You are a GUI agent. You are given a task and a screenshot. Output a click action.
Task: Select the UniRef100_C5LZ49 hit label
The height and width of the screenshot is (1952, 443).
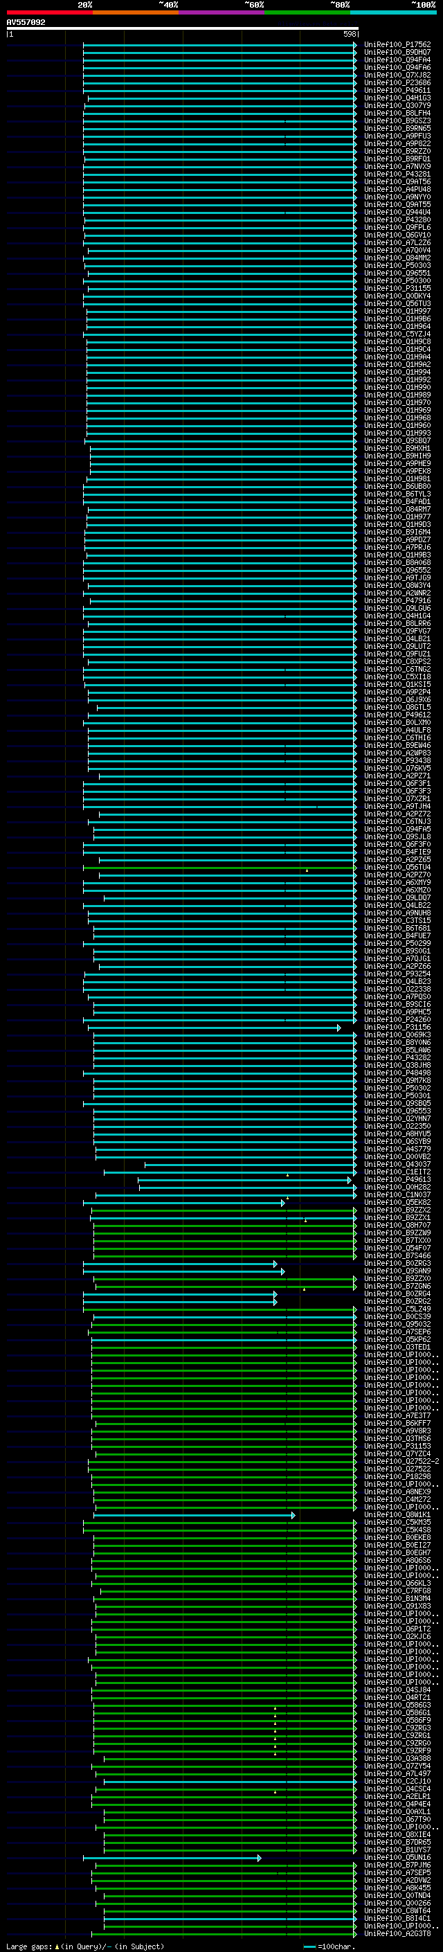397,1309
